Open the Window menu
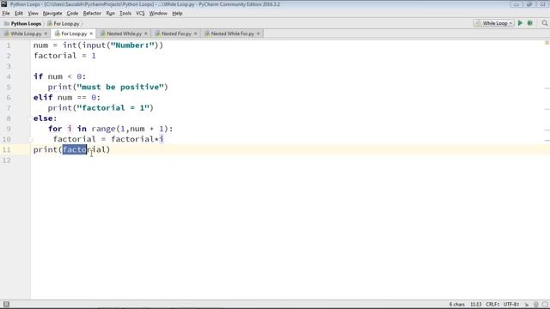Viewport: 550px width, 309px height. pos(158,14)
